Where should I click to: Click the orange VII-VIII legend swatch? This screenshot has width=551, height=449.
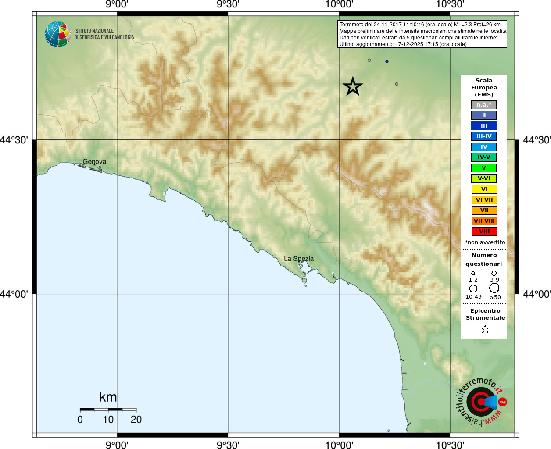(484, 221)
